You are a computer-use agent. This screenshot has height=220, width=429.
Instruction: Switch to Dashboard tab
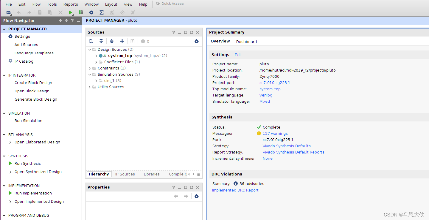point(246,42)
